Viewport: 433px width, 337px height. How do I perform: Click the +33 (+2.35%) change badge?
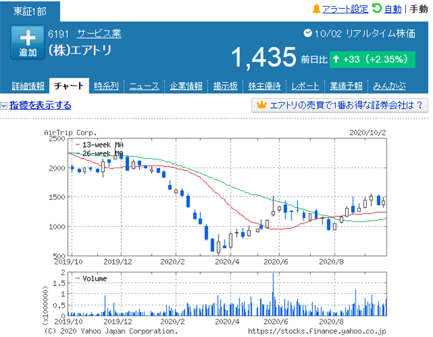click(x=372, y=59)
